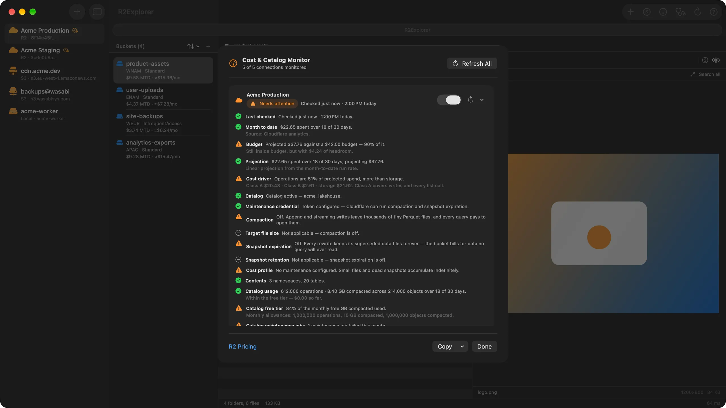This screenshot has width=726, height=408.
Task: Click Done to close the monitor
Action: pyautogui.click(x=484, y=346)
